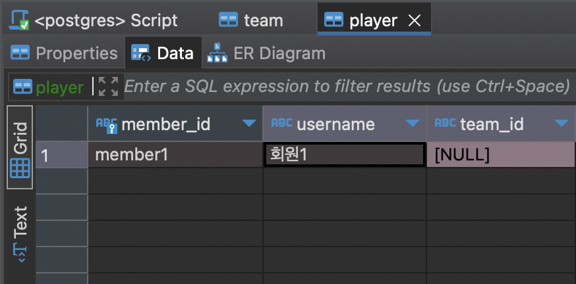Click the Data tab grid icon
The width and height of the screenshot is (576, 284).
click(x=140, y=53)
